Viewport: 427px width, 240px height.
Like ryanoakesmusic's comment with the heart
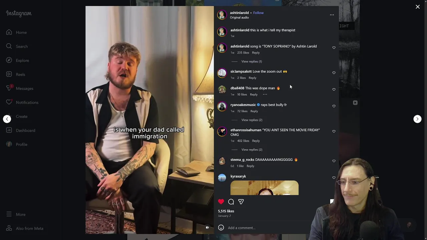(x=334, y=106)
